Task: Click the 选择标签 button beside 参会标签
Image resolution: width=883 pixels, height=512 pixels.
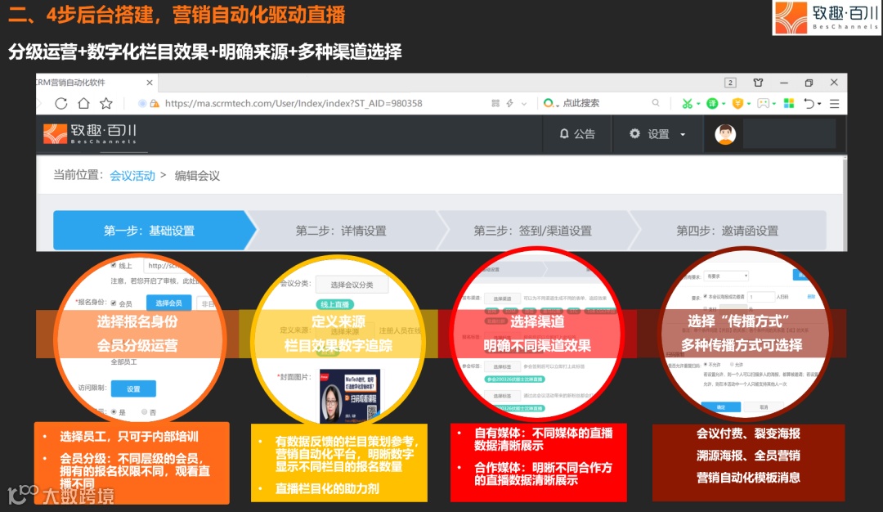Action: click(502, 366)
